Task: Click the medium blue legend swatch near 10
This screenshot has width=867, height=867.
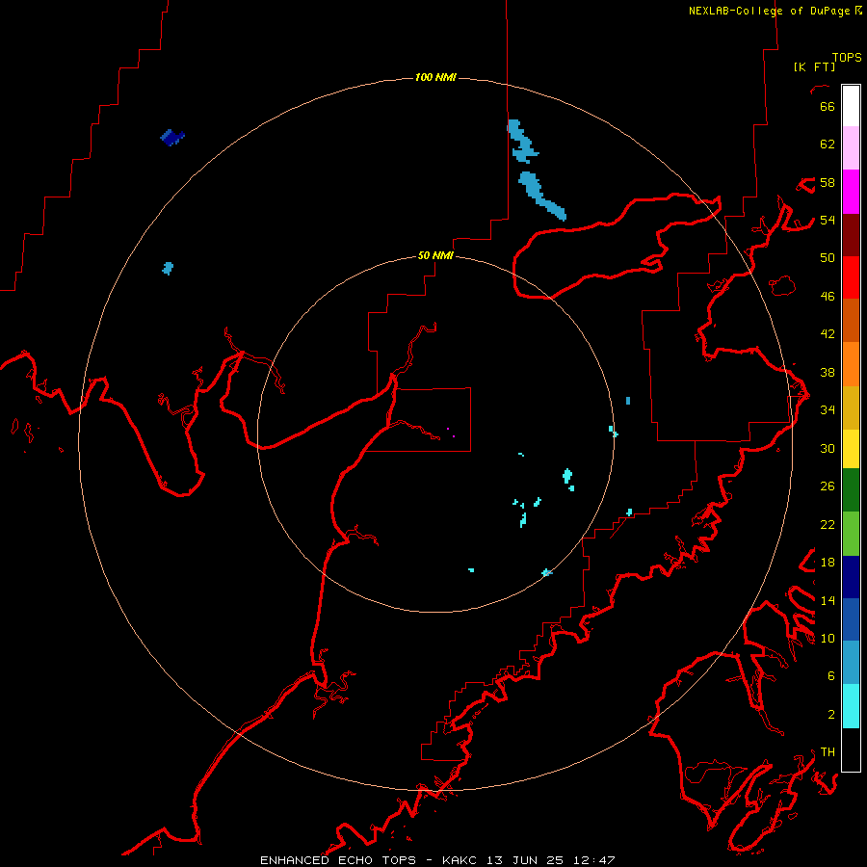Action: coord(851,619)
